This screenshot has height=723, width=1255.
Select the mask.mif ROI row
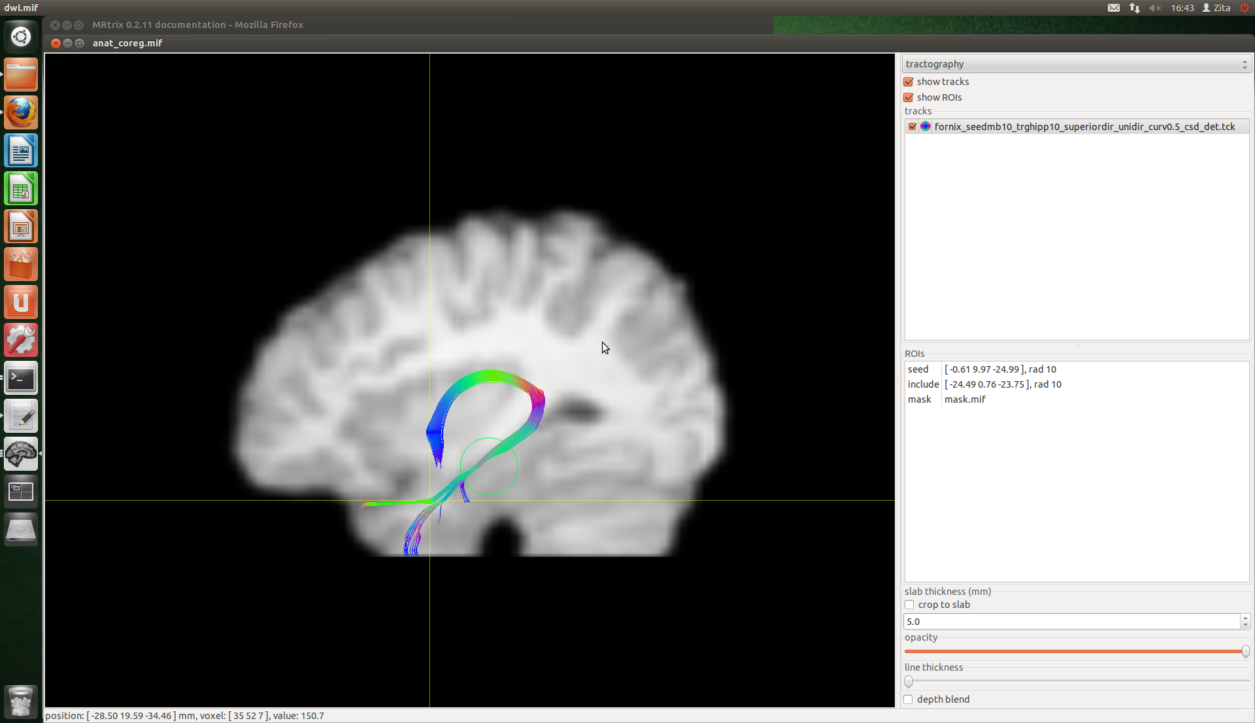point(965,399)
